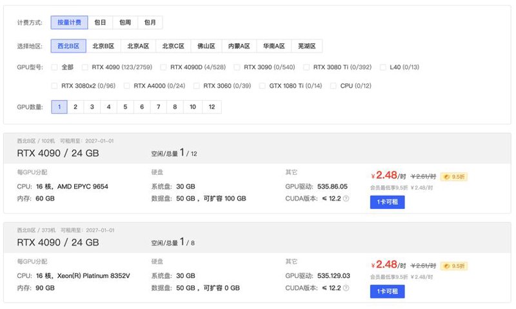Viewport: 516px width, 309px height.
Task: Click the 9.5折 discount badge on second listing
Action: pos(454,266)
